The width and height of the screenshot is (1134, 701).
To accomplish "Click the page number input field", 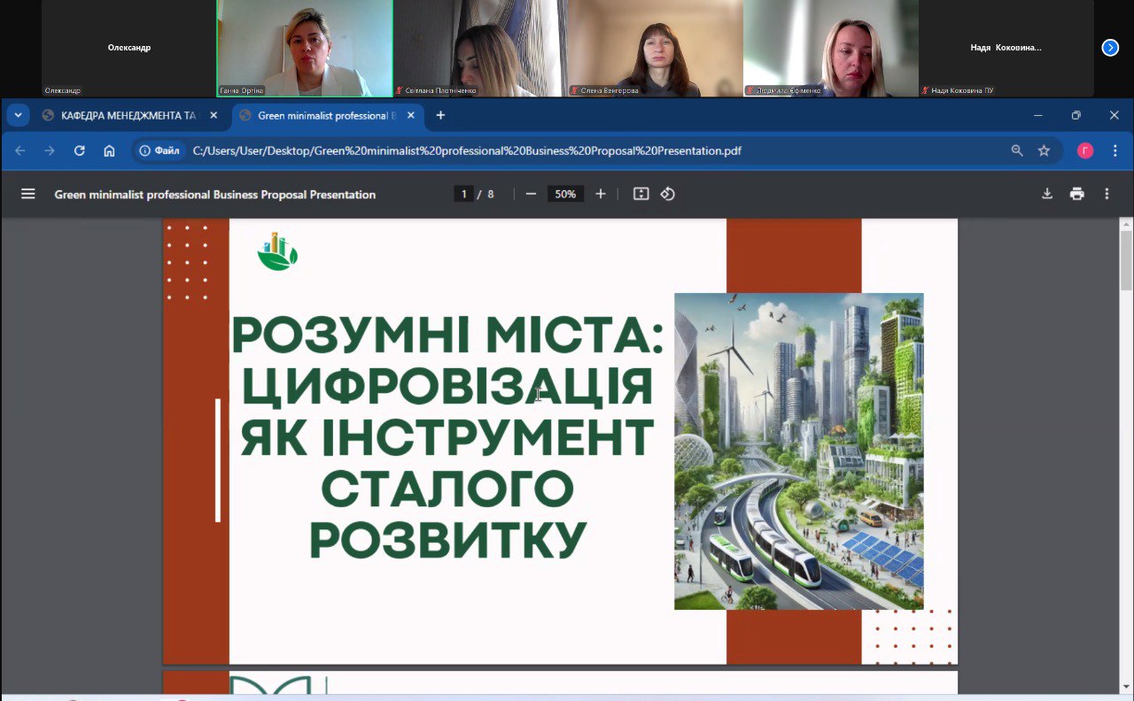I will 463,194.
